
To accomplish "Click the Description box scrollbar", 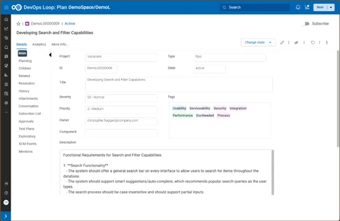I will coord(273,173).
